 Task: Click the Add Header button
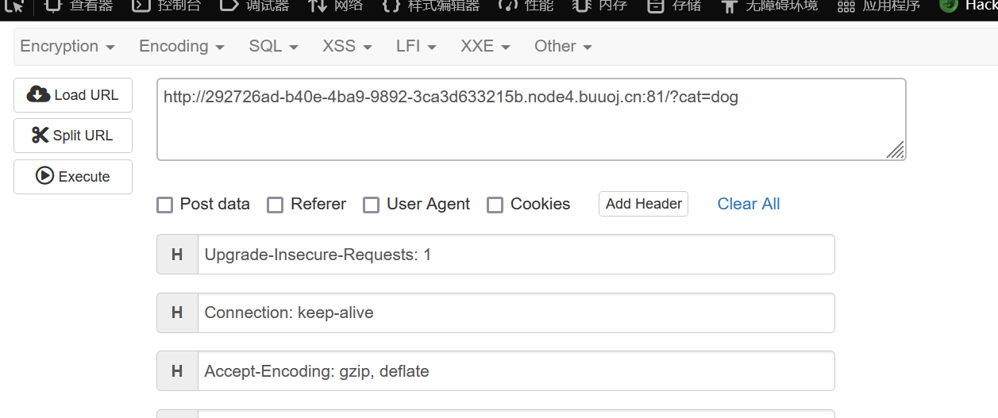[x=643, y=204]
